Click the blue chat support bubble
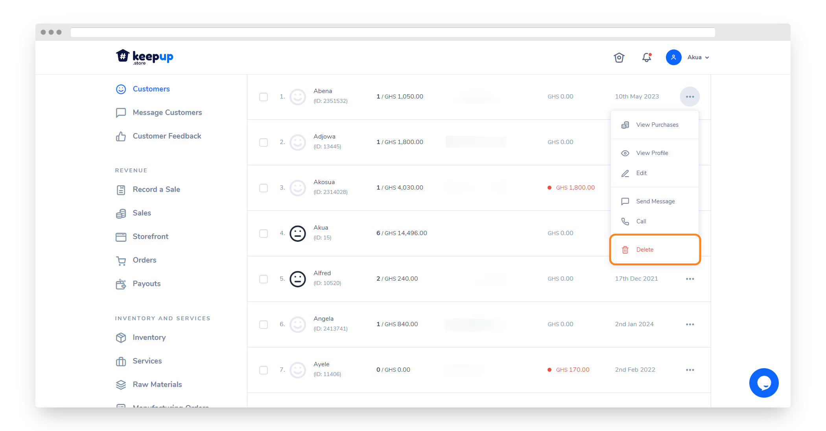The image size is (826, 431). [x=763, y=383]
